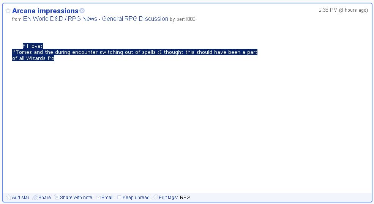The height and width of the screenshot is (204, 374).
Task: Open the Arcane impressions article title link
Action: click(x=45, y=11)
